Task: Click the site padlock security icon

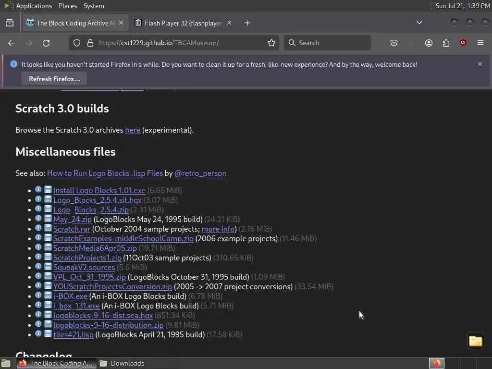Action: click(90, 43)
